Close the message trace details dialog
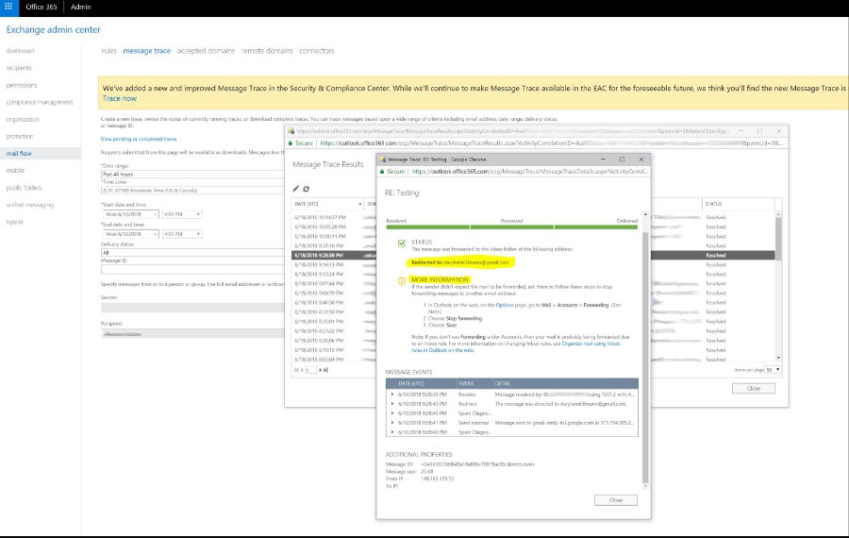The width and height of the screenshot is (849, 538). pos(616,500)
